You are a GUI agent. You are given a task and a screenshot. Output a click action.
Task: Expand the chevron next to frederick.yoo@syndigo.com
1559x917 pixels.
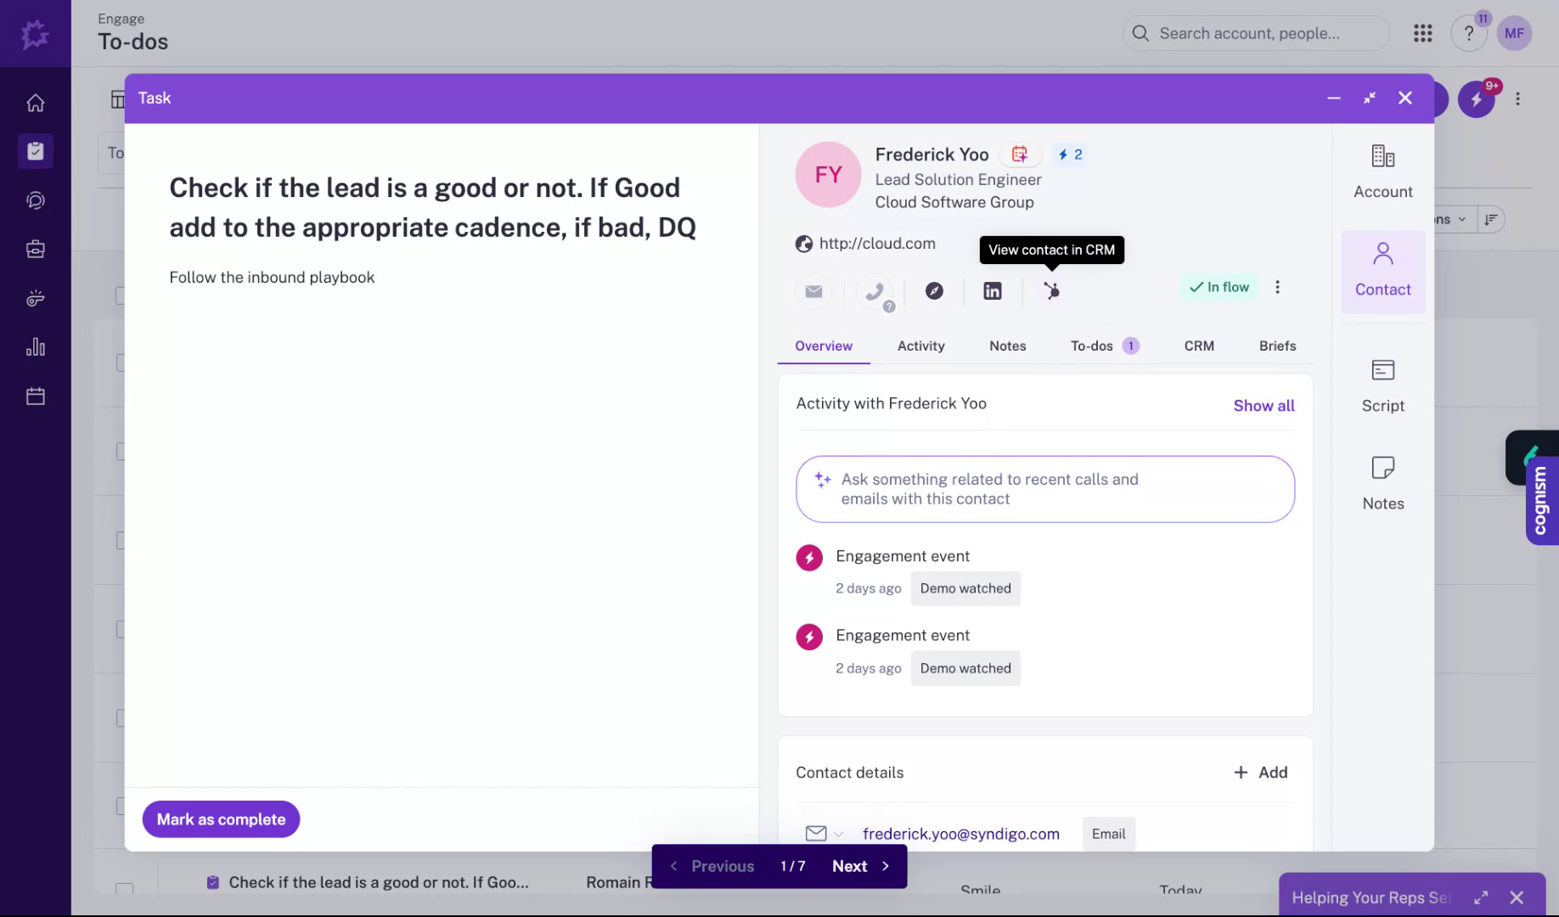click(839, 834)
